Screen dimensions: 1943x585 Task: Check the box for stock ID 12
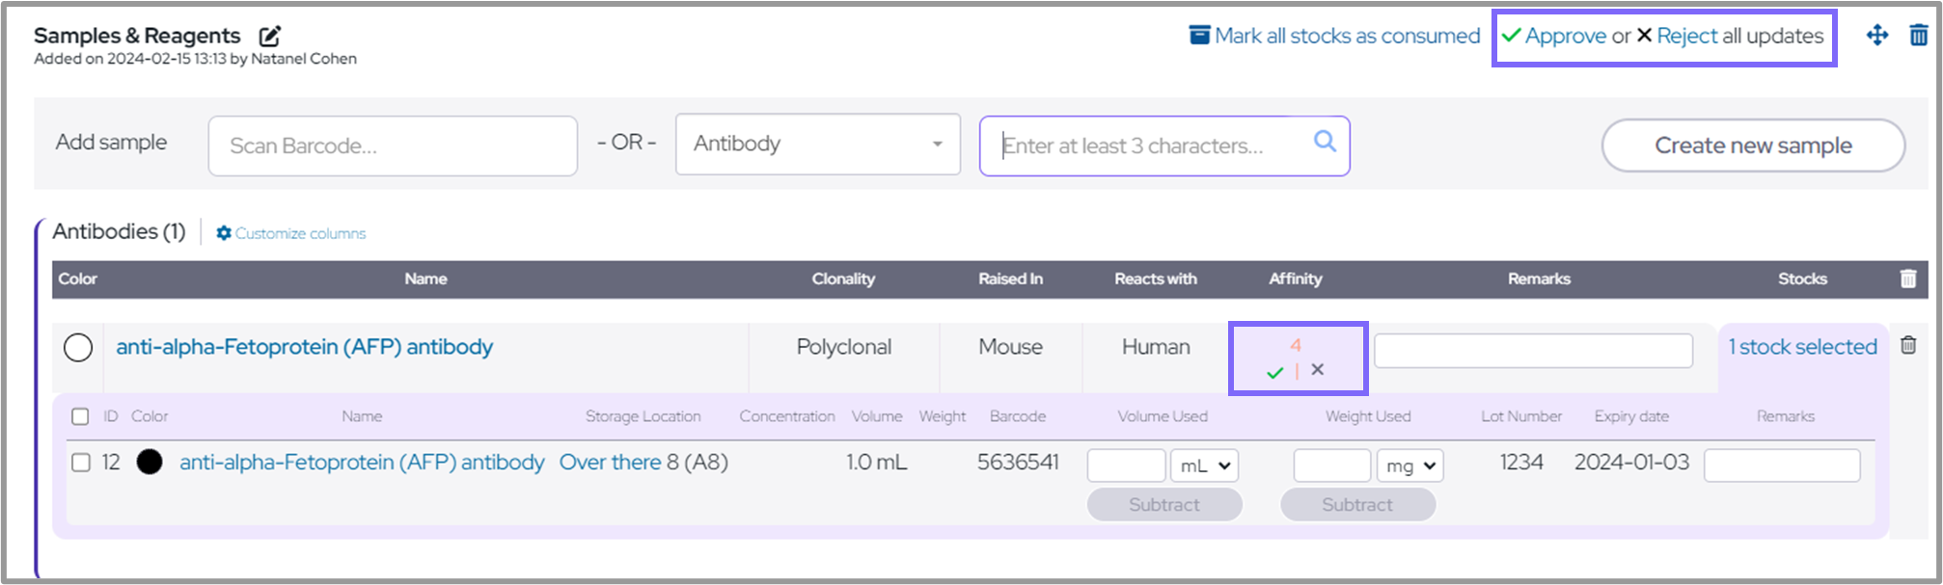coord(81,463)
